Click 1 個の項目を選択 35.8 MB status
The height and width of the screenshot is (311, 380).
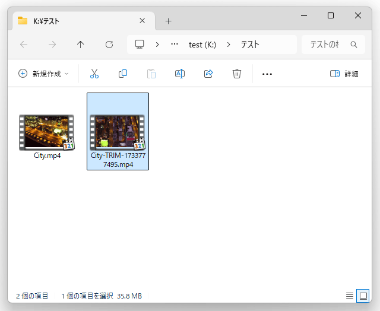pyautogui.click(x=102, y=296)
